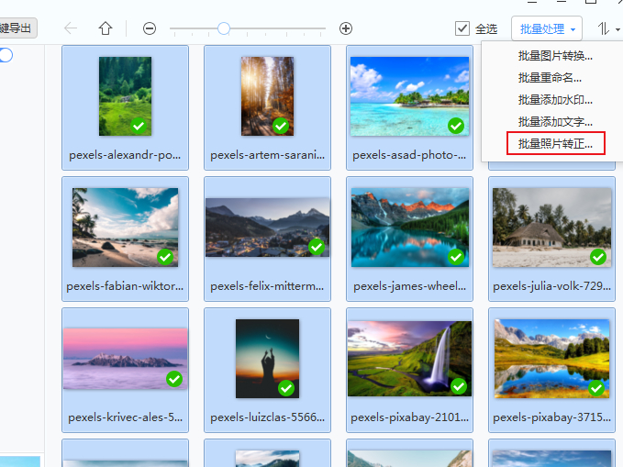Image resolution: width=623 pixels, height=467 pixels.
Task: Select the alpine pond reflection thumbnail
Action: coord(551,359)
